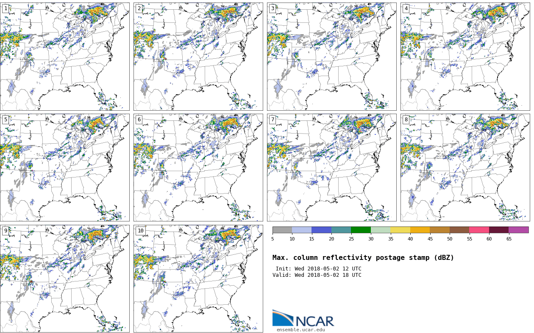Click the ensemble.ucar.edu link text
Image resolution: width=534 pixels, height=333 pixels.
[x=300, y=330]
